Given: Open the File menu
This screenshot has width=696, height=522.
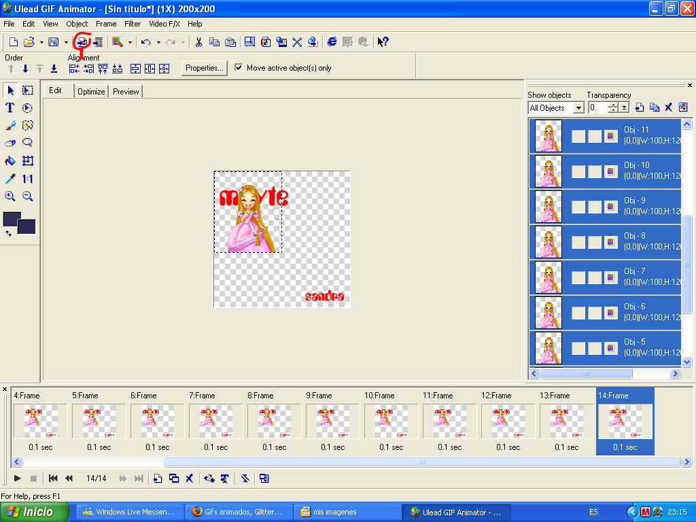Looking at the screenshot, I should 9,24.
